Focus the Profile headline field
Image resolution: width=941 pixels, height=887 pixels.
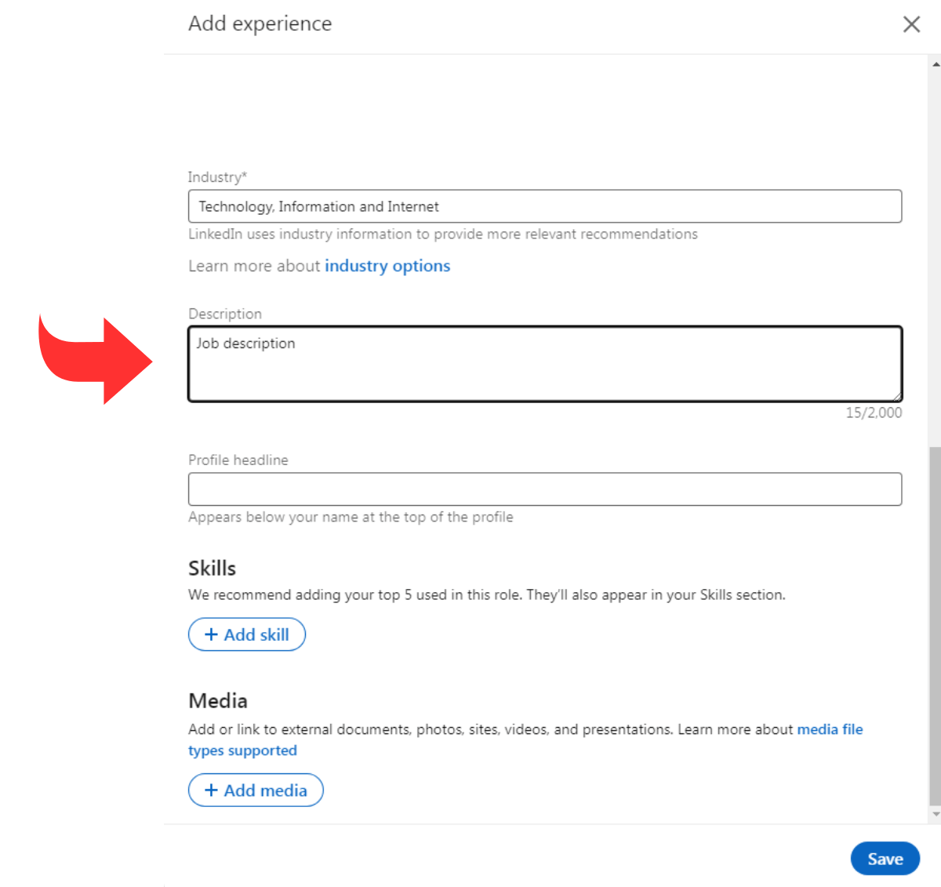[x=544, y=489]
